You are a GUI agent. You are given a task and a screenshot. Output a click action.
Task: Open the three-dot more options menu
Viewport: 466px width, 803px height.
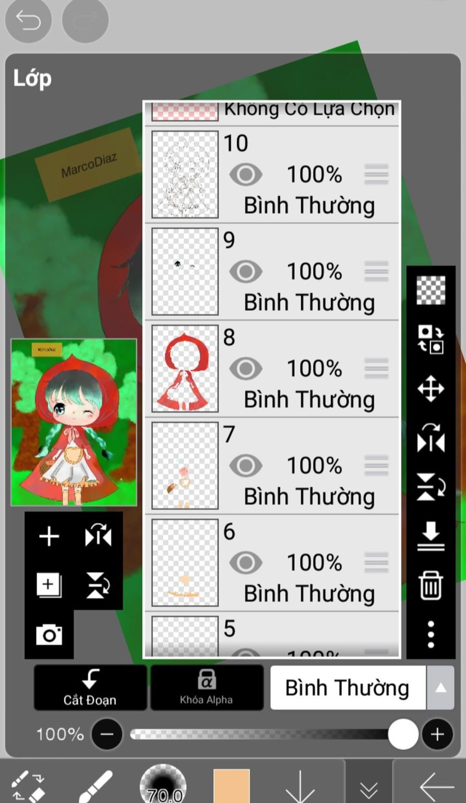431,634
